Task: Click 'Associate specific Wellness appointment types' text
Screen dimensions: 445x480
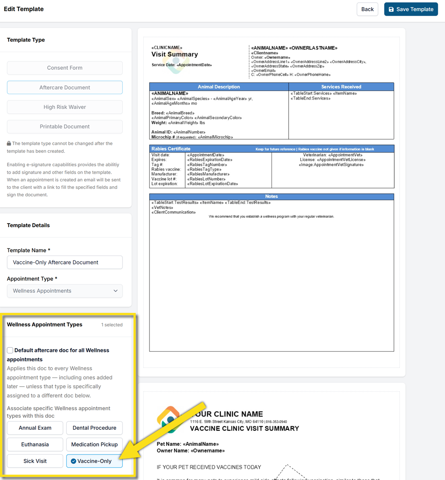Action: coord(59,412)
